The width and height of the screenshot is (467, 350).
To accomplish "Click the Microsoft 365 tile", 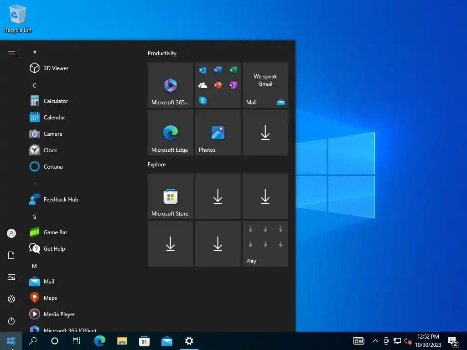I will 171,85.
